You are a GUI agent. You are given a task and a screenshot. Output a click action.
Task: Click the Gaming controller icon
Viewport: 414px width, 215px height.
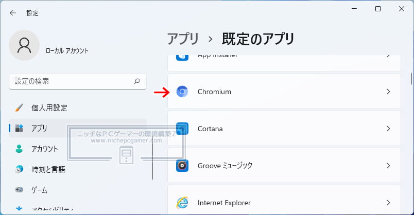point(19,189)
